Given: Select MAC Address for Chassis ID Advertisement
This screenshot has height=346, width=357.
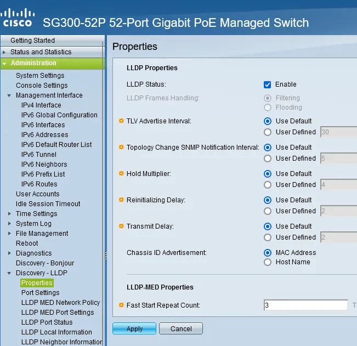Looking at the screenshot, I should 268,253.
